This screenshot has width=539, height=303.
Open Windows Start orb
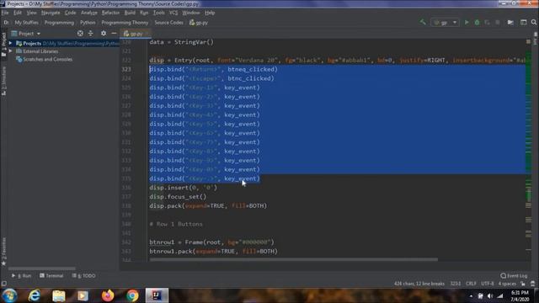point(9,295)
